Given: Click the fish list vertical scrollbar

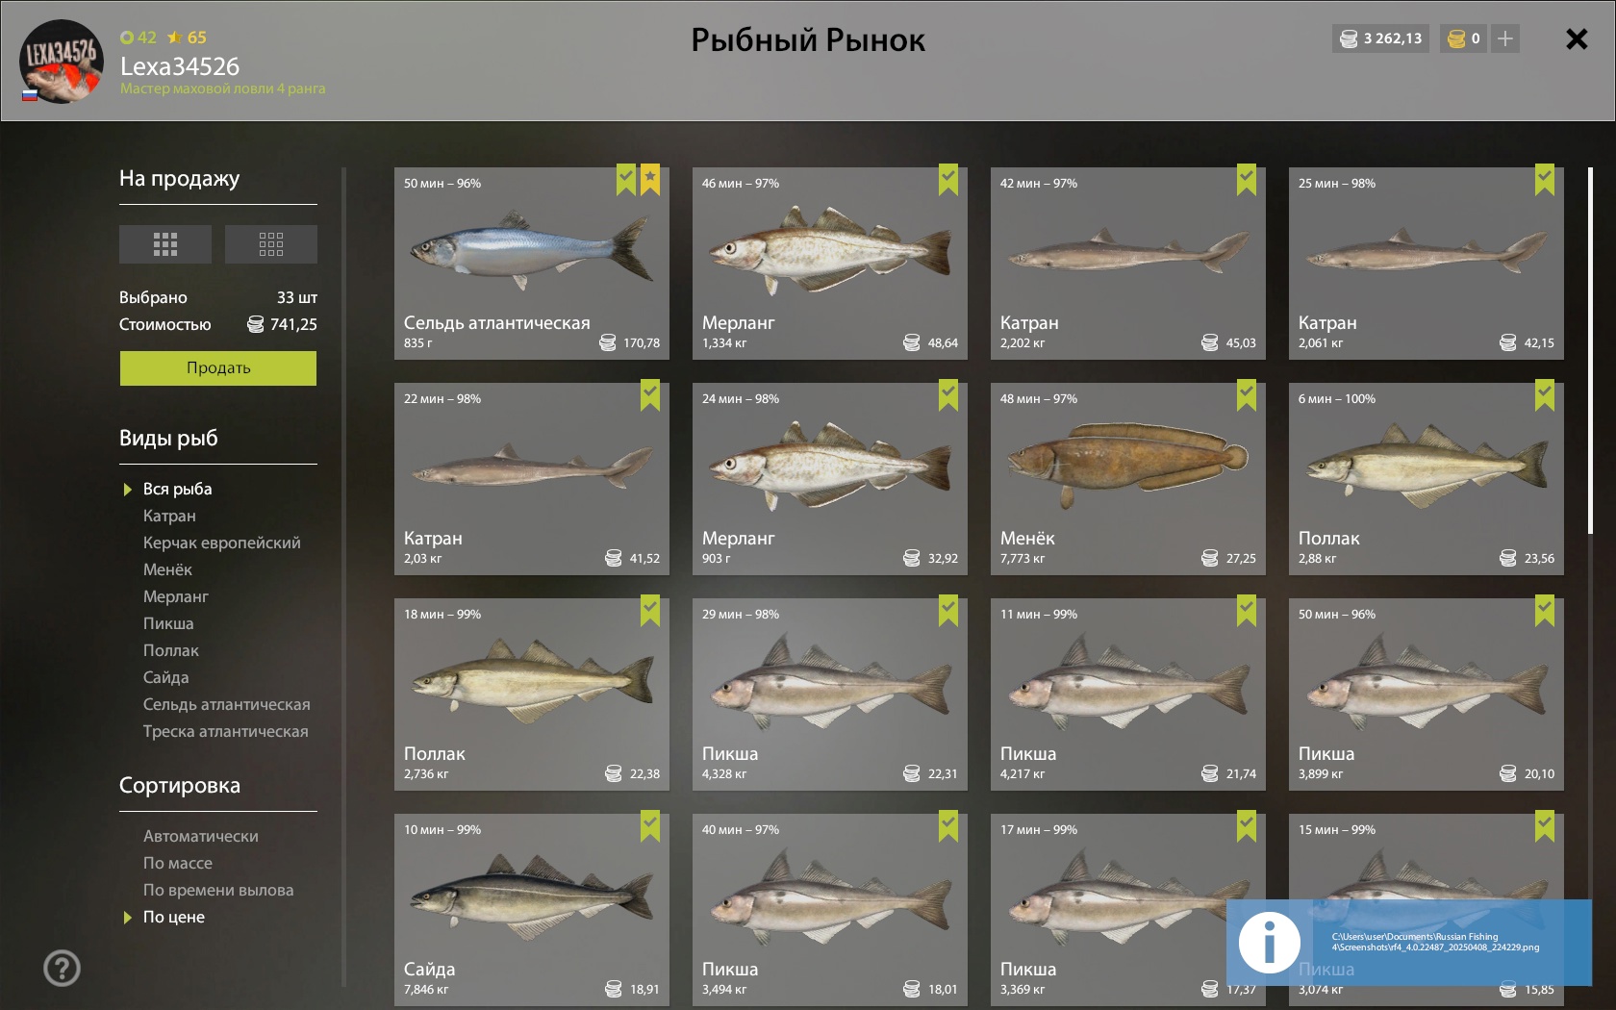Looking at the screenshot, I should coord(1590,351).
